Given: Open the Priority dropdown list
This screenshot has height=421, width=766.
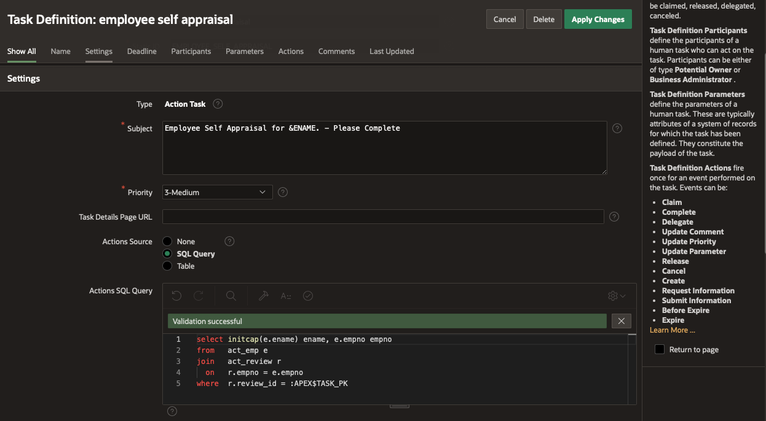Looking at the screenshot, I should pyautogui.click(x=217, y=192).
